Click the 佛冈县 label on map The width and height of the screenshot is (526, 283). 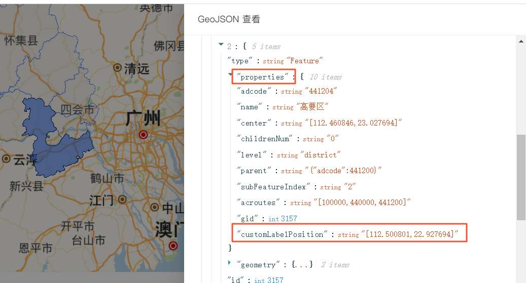(169, 46)
